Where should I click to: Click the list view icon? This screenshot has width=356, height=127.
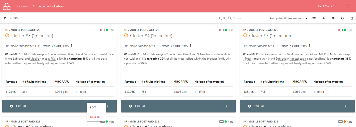click(314, 18)
